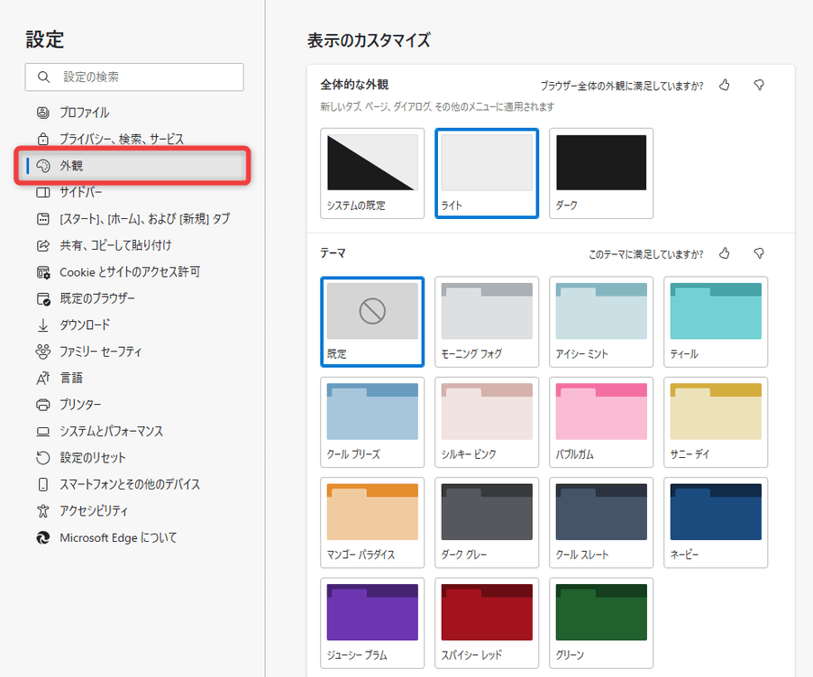Give thumbs up for overall browser appearance
This screenshot has height=677, width=813.
[725, 85]
